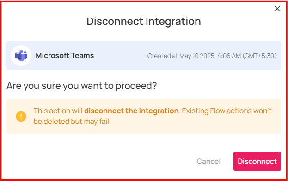Click the yellow exclamation warning icon
288x181 pixels.
pos(21,117)
